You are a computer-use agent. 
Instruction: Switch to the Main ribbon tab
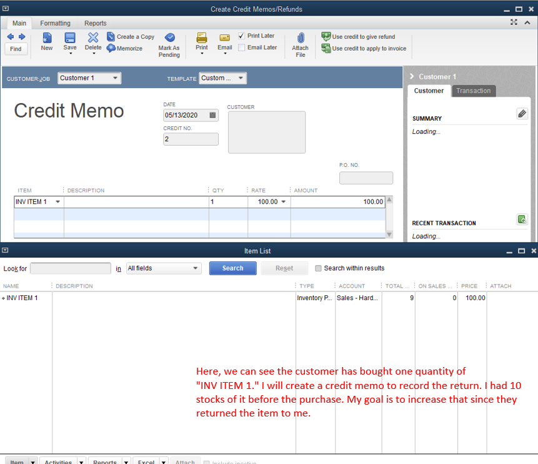[19, 23]
